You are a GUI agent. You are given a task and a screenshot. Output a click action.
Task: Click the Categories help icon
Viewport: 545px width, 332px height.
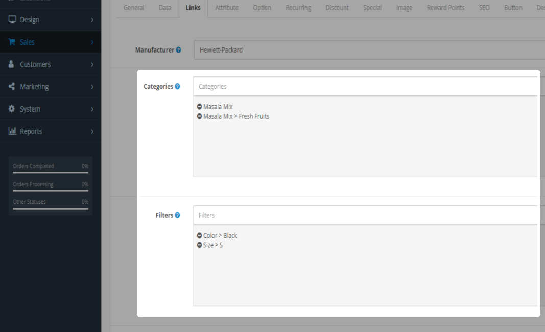click(177, 87)
